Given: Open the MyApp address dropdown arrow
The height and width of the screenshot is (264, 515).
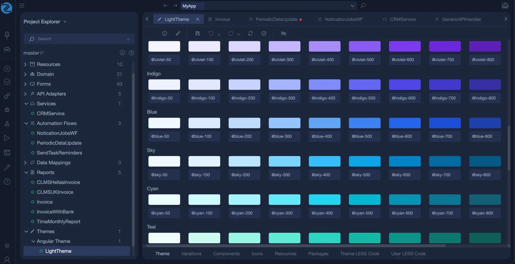Looking at the screenshot, I should click(353, 6).
